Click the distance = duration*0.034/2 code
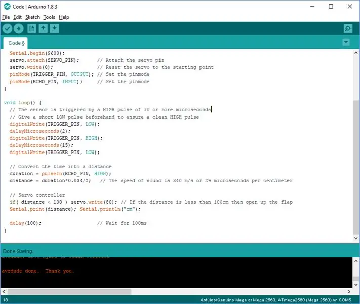 click(50, 180)
